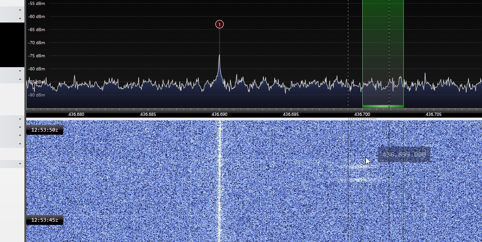Click the down arrow directly below the black panel

20,71
